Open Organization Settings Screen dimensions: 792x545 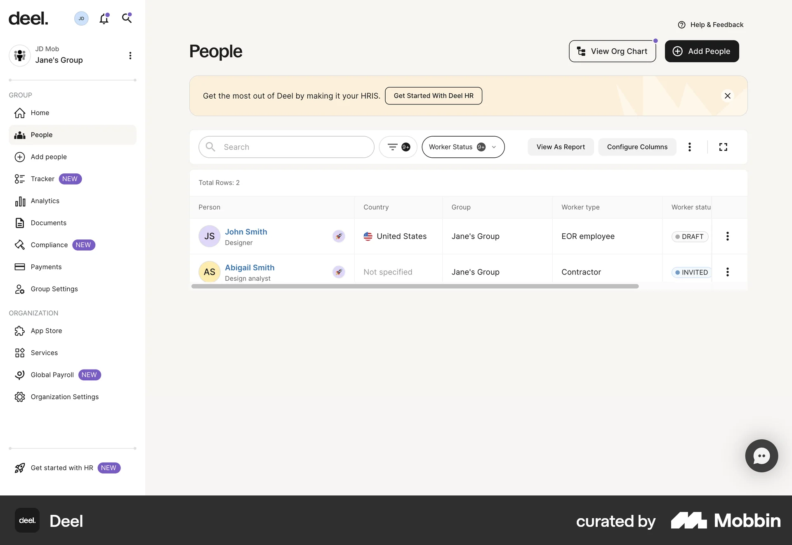coord(64,397)
